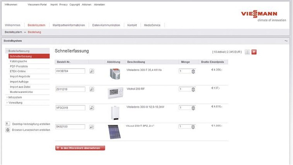Open the MediaService tab
The height and width of the screenshot is (165, 293).
click(152, 25)
